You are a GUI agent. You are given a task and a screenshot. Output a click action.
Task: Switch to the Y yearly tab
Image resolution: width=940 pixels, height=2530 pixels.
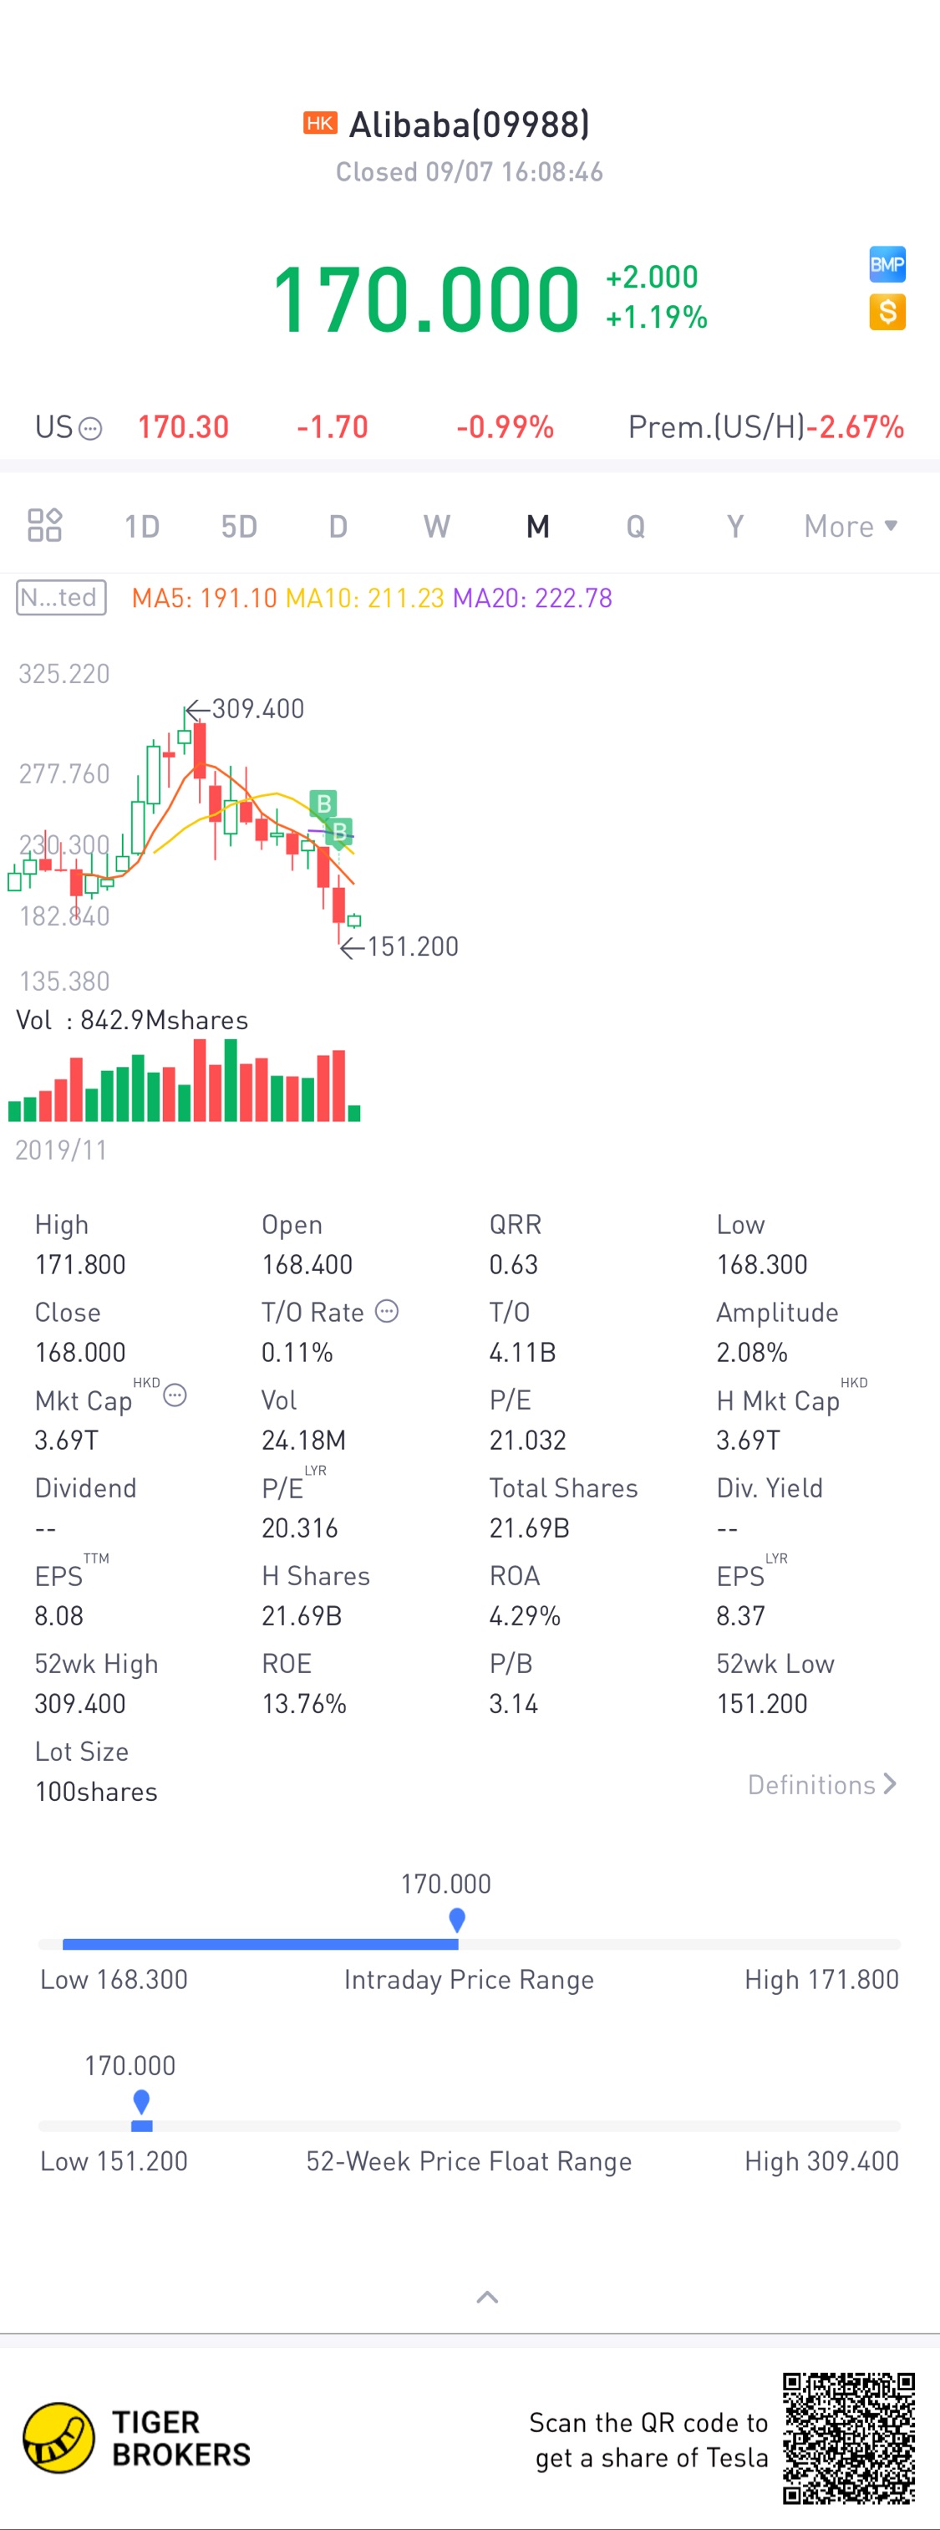[x=735, y=527]
